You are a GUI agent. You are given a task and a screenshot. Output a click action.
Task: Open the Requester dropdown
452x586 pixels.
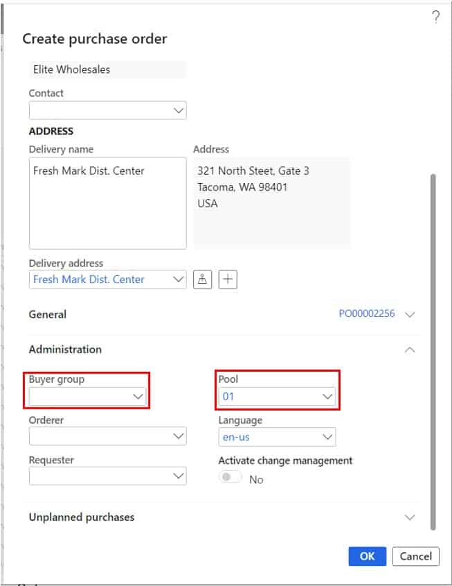179,476
